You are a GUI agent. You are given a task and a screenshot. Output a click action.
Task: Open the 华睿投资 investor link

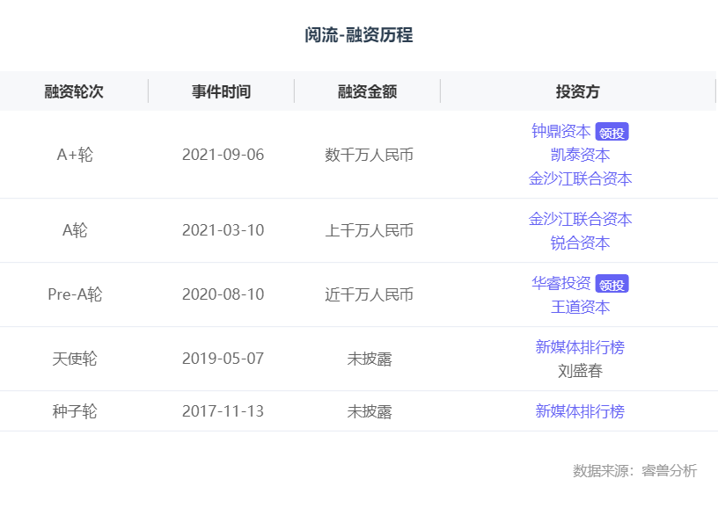point(561,283)
